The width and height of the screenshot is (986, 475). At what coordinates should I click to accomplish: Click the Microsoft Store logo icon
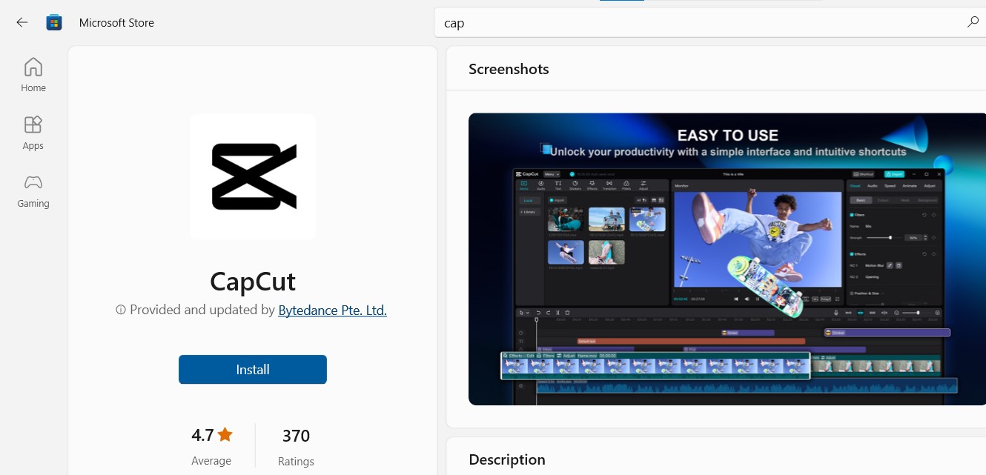click(54, 22)
